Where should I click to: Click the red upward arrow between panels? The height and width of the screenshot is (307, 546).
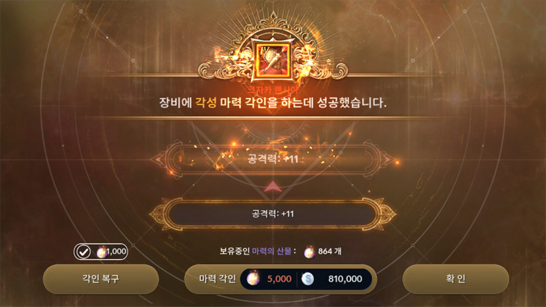click(x=273, y=186)
